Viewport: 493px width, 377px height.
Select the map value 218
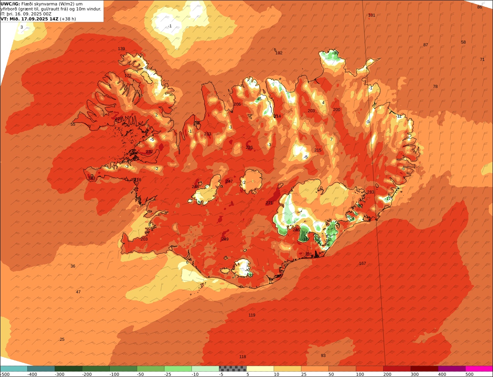[138, 180]
